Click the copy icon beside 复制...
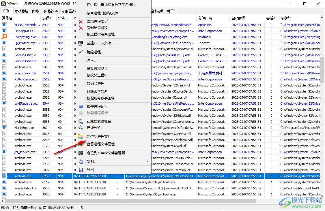 81,161
